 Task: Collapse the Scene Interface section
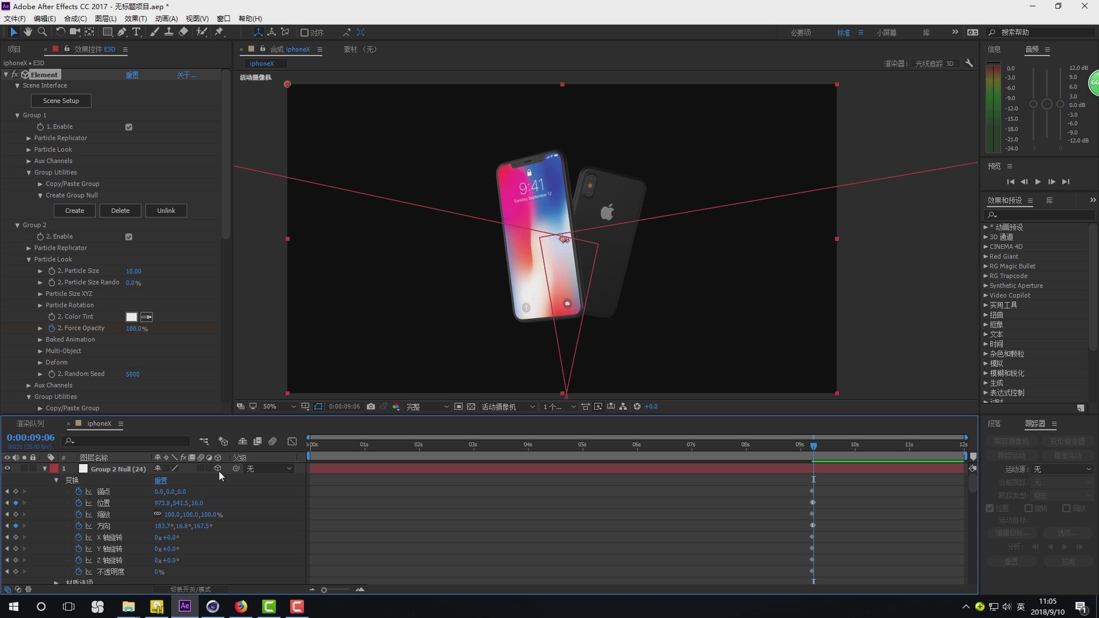coord(17,86)
